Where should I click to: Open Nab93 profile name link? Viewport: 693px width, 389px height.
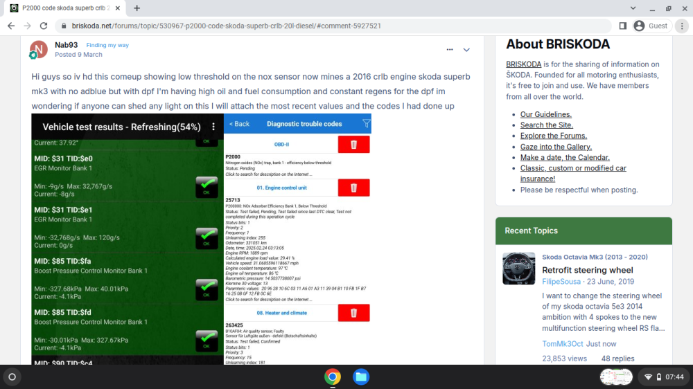67,45
